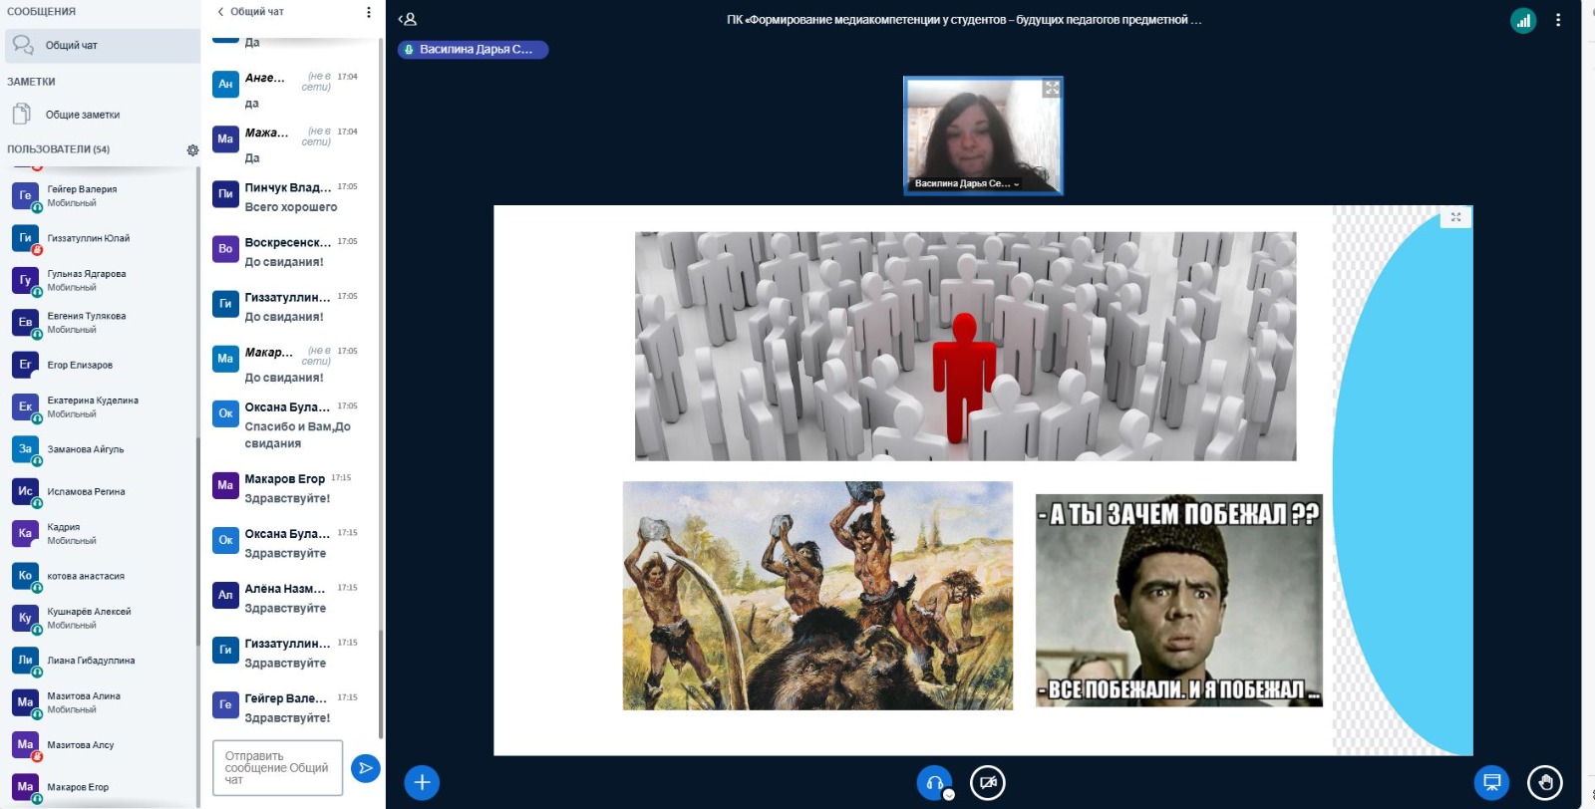Expand Василина Дарья's webcam to fullscreen
The height and width of the screenshot is (809, 1595).
coord(1051,89)
